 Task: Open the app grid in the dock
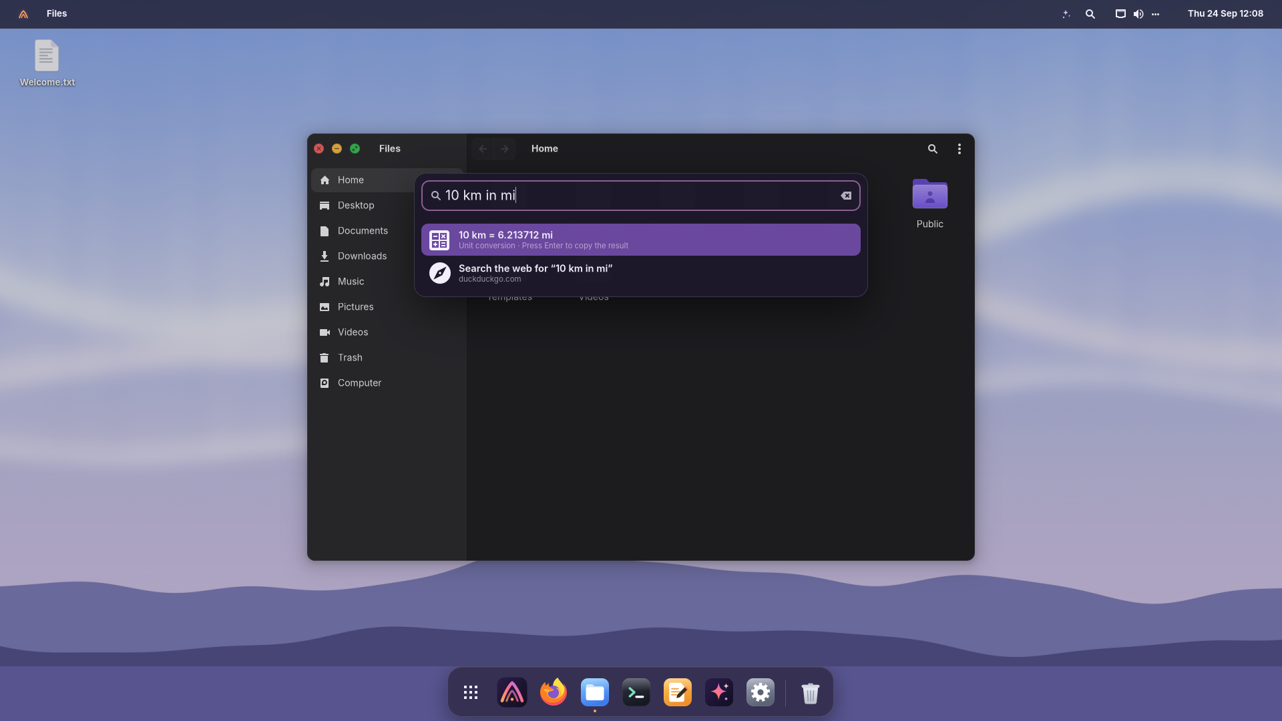coord(471,692)
